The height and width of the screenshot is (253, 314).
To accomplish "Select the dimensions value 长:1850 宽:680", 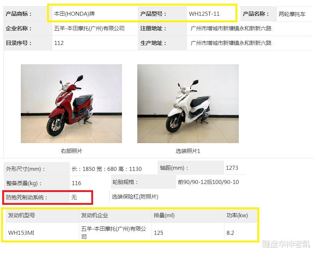I will coord(107,169).
